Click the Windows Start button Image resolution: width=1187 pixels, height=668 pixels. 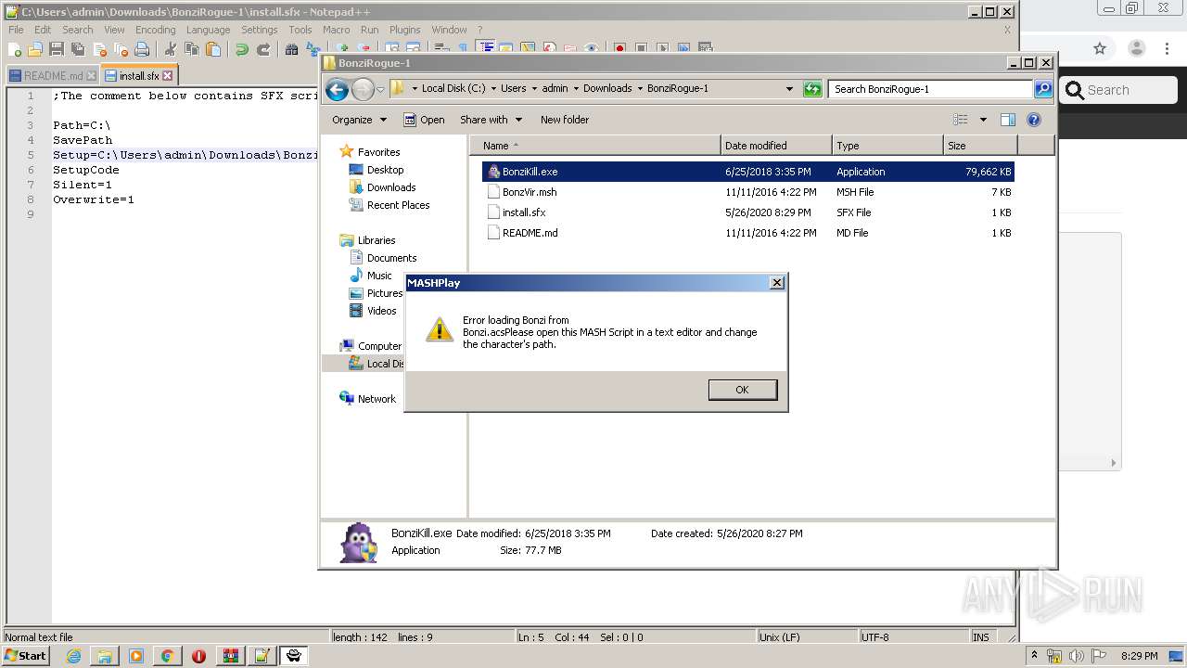coord(26,656)
